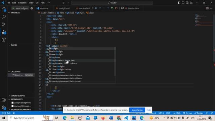Image resolution: width=215 pixels, height=121 pixels.
Task: Open the Run menu
Action: [x=43, y=3]
